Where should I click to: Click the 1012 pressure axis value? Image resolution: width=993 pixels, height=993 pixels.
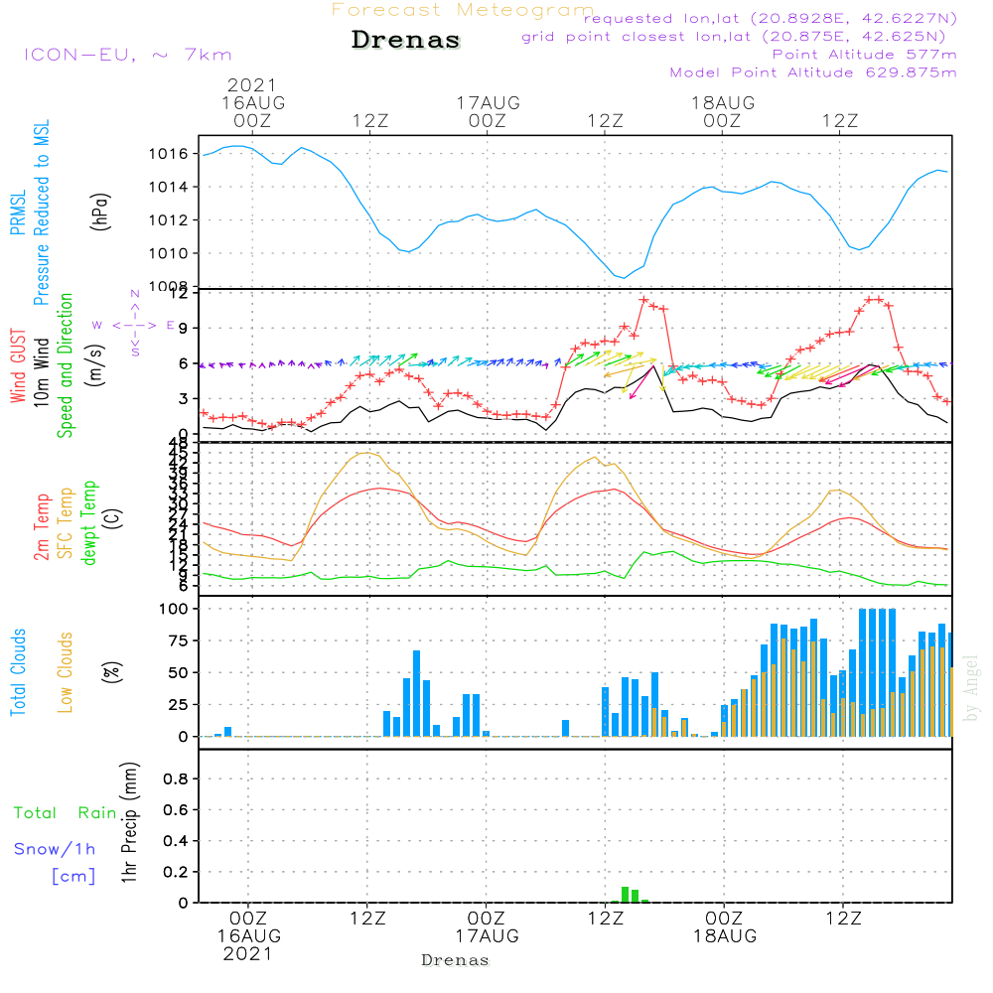(169, 220)
